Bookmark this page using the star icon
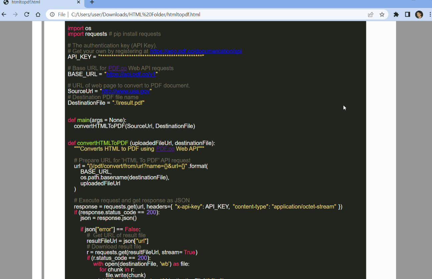This screenshot has height=279, width=432. coord(382,14)
